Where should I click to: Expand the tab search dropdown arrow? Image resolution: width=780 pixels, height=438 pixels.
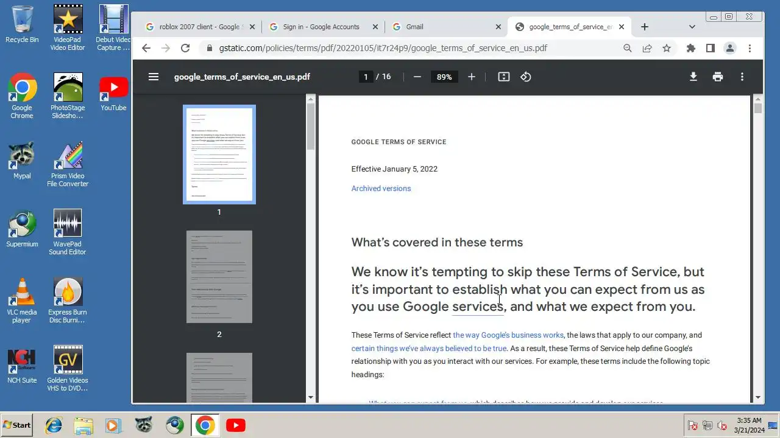(692, 27)
